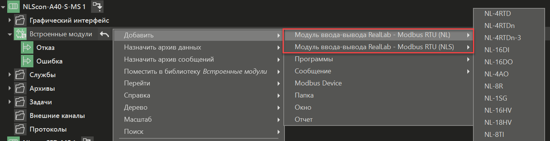Image resolution: width=550 pixels, height=141 pixels.
Task: Select Модуль ввода-вывода RealLab Modbus RTU (NLS)
Action: pyautogui.click(x=379, y=47)
